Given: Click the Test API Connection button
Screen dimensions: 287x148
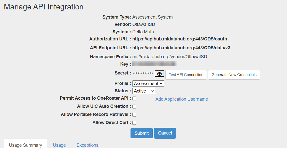Looking at the screenshot, I should (186, 75).
